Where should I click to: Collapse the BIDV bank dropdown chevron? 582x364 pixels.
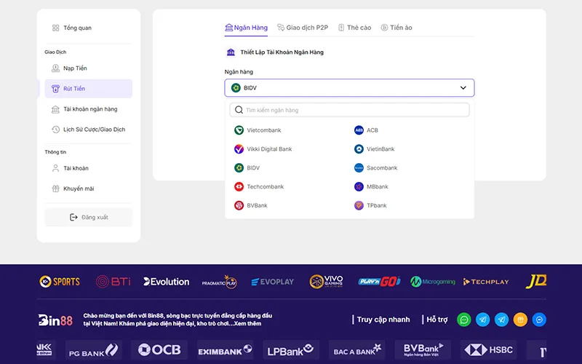[463, 88]
